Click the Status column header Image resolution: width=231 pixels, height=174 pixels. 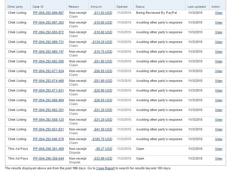140,7
